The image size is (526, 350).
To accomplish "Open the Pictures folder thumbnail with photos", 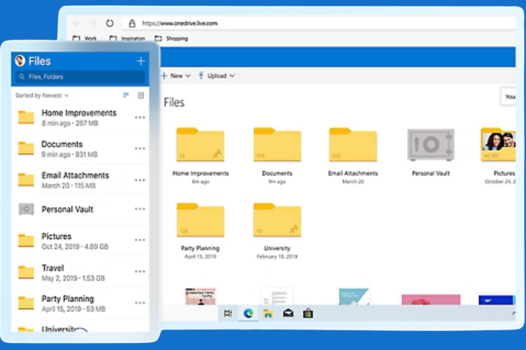I will pos(499,144).
